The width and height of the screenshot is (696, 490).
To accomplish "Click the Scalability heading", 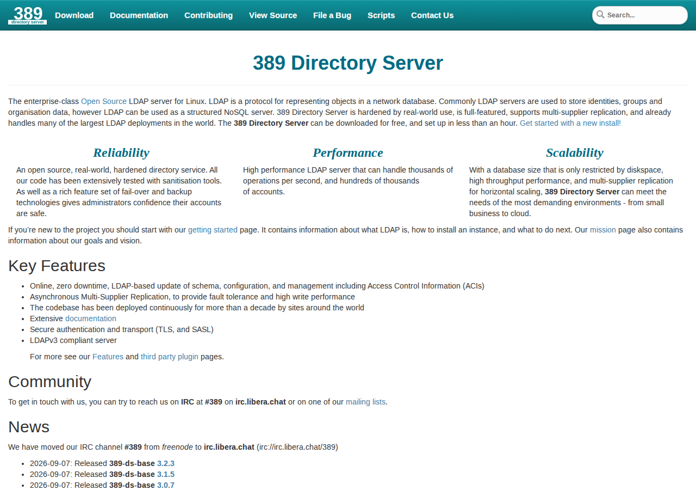I will [x=575, y=152].
